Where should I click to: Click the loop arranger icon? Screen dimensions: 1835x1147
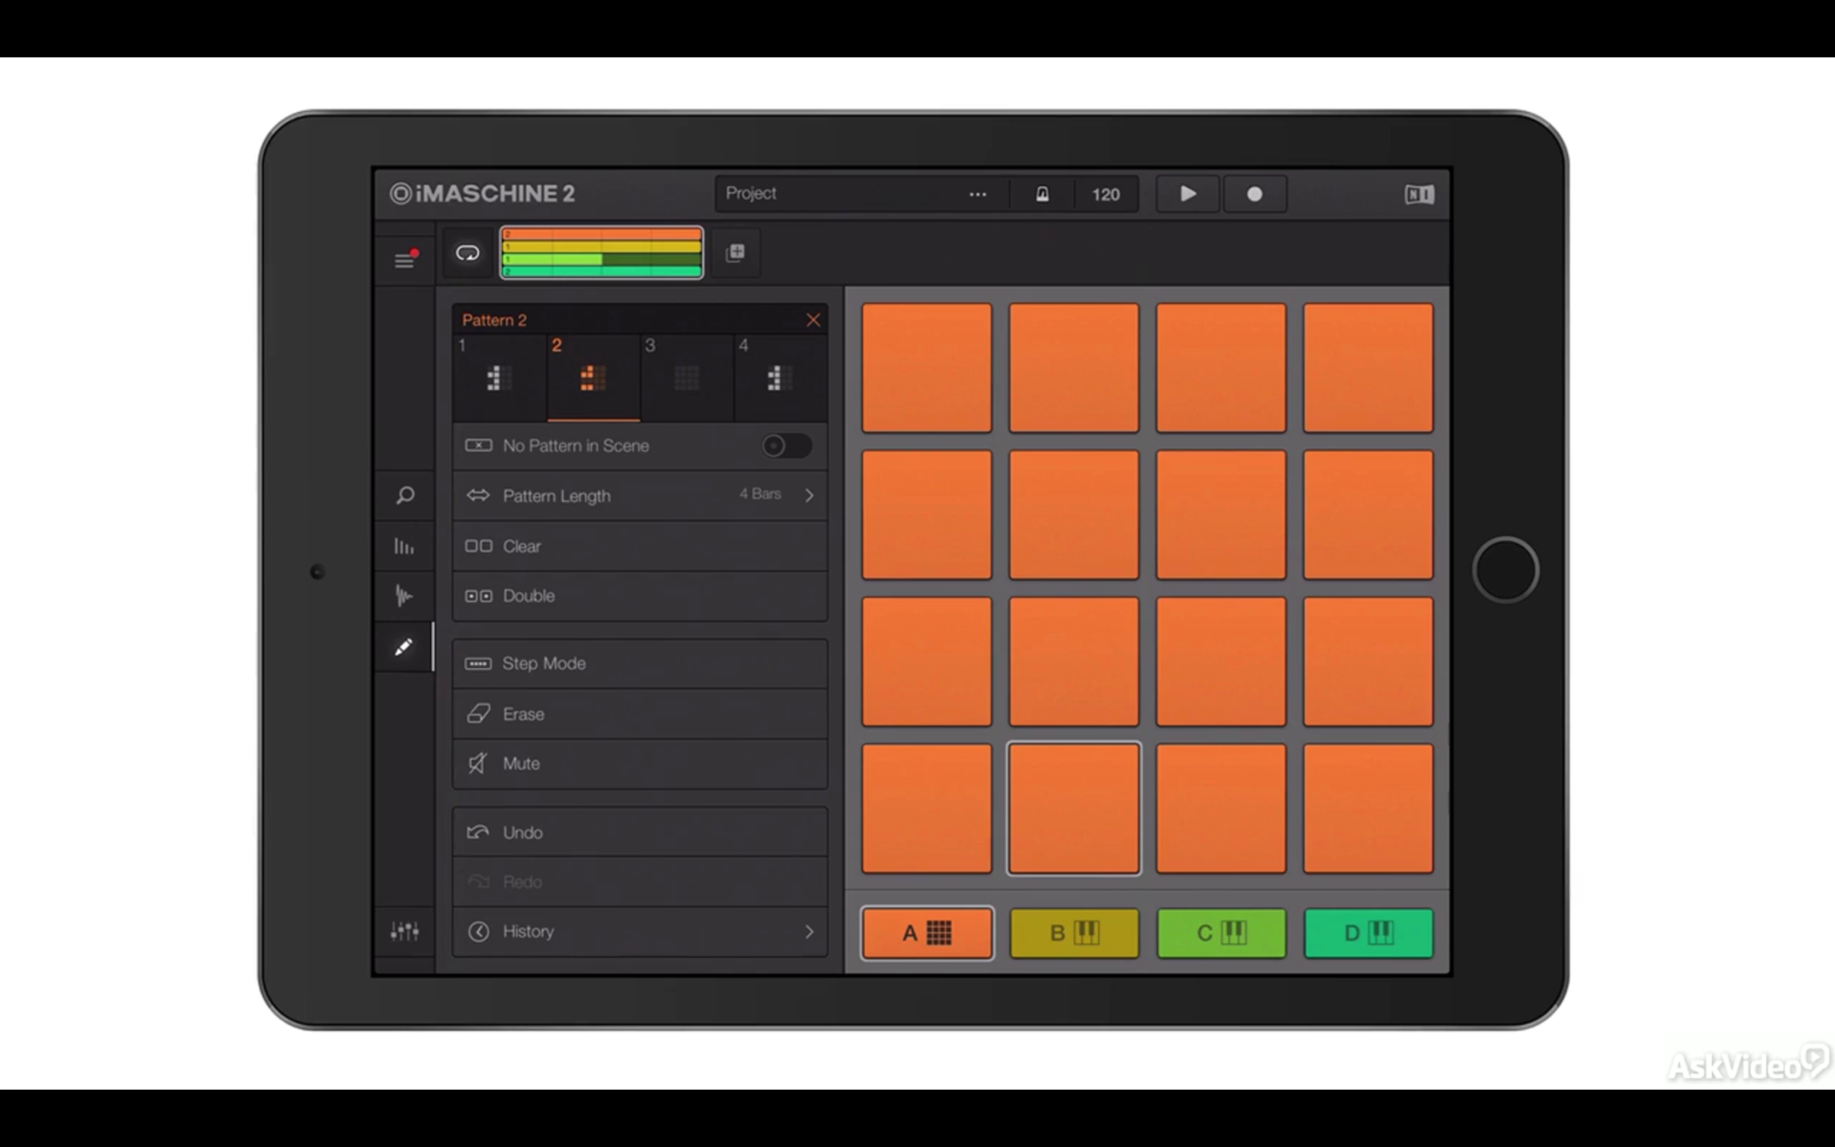[467, 252]
